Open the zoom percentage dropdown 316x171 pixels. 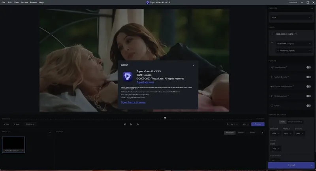[x=234, y=124]
